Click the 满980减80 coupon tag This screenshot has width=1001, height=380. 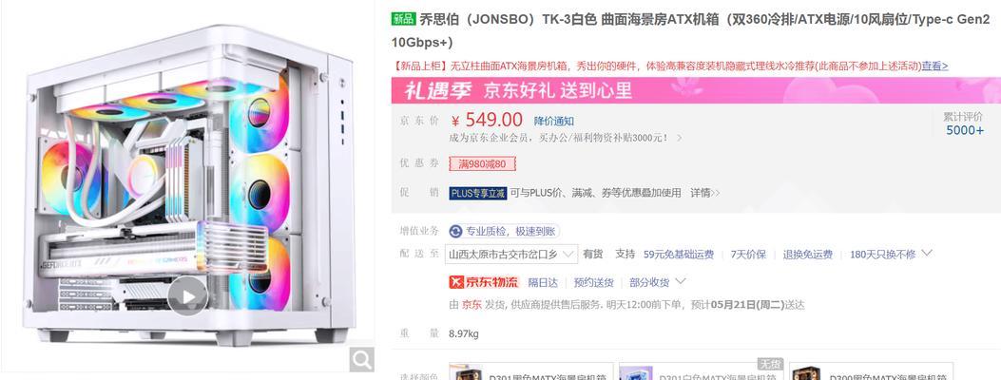tap(482, 163)
